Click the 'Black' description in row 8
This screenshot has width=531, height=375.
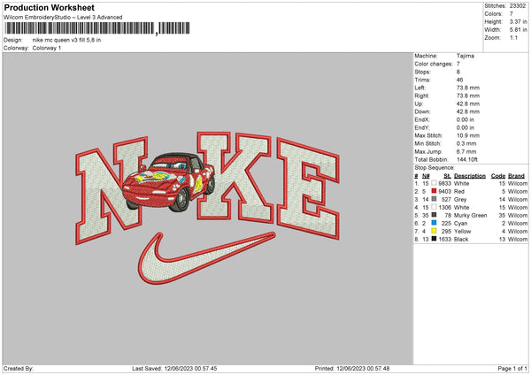461,240
